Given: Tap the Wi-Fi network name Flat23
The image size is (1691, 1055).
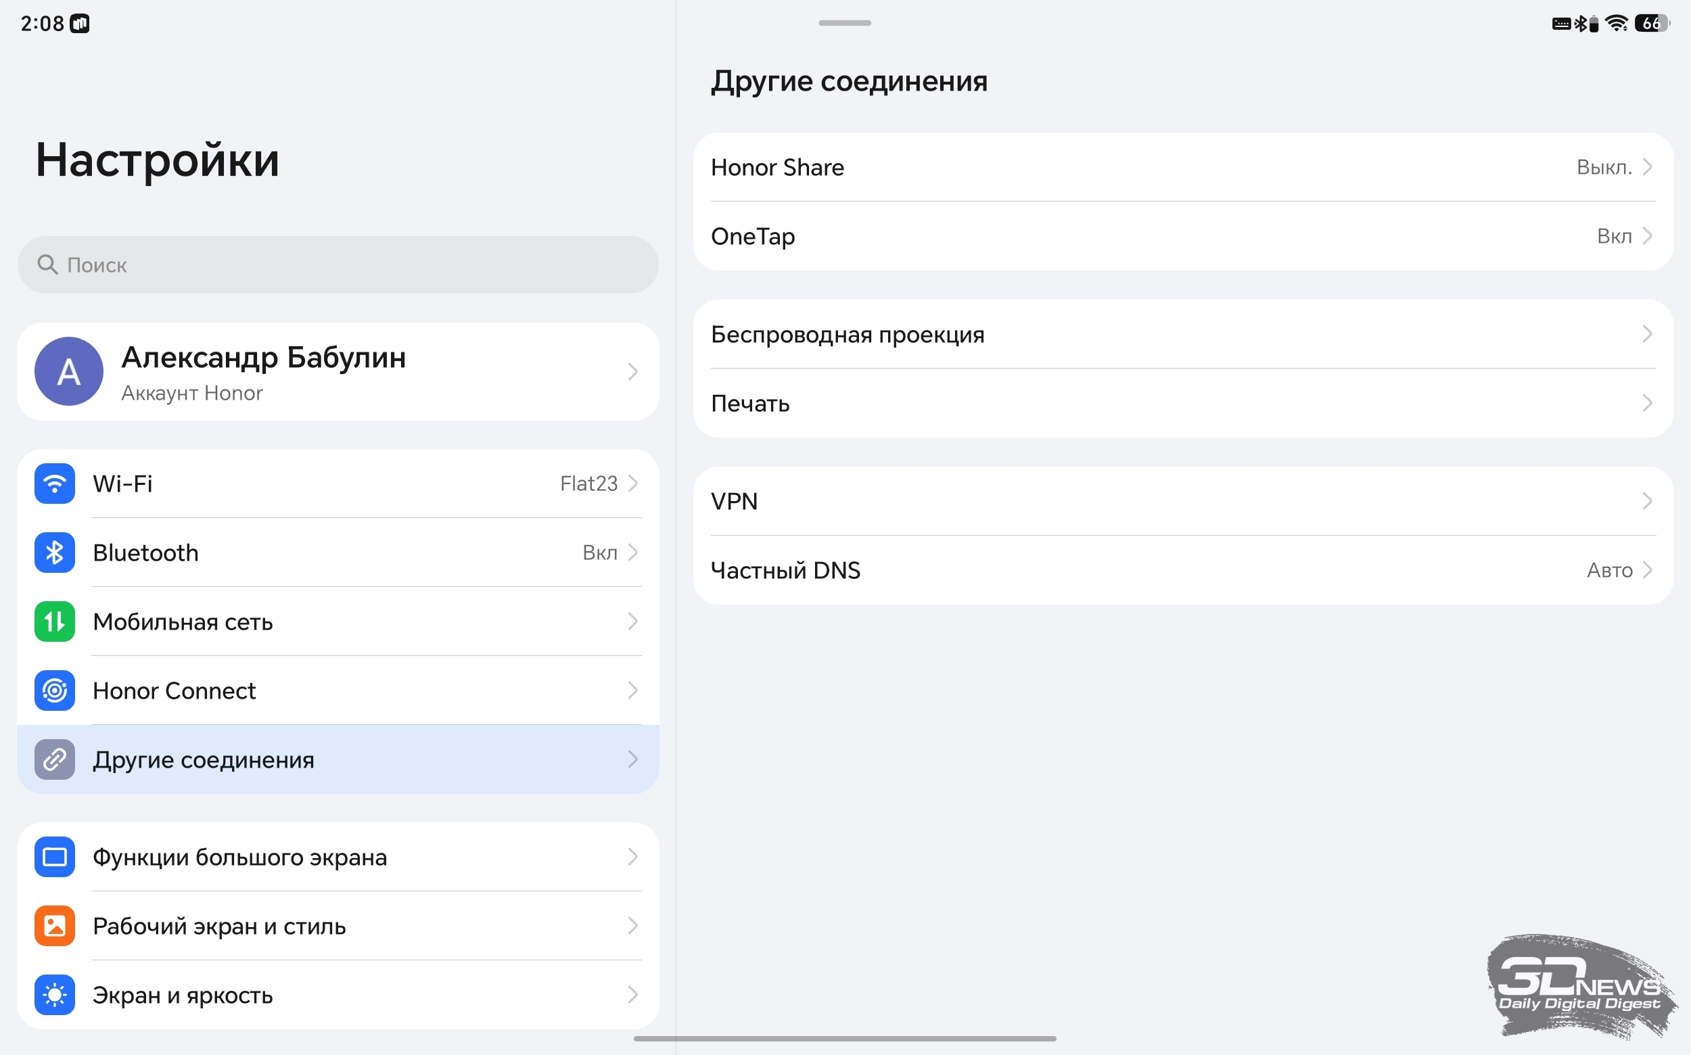Looking at the screenshot, I should tap(588, 484).
